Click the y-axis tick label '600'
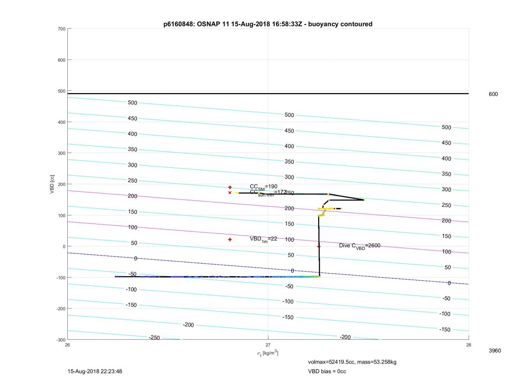The width and height of the screenshot is (518, 382). [x=61, y=60]
